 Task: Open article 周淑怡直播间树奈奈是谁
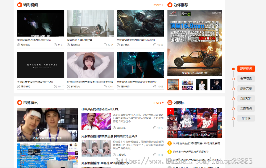point(109,136)
